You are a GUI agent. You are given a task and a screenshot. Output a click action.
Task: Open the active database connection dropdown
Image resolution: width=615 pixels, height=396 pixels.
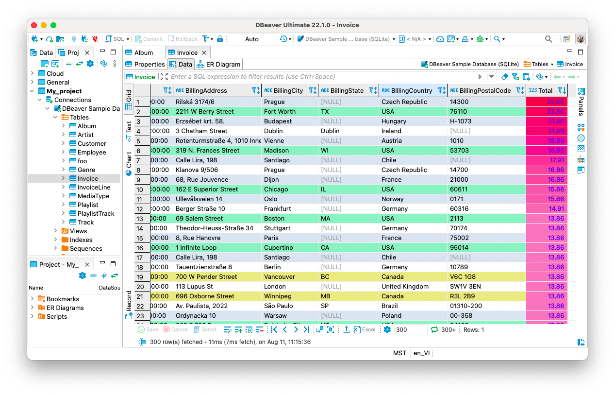[x=346, y=39]
